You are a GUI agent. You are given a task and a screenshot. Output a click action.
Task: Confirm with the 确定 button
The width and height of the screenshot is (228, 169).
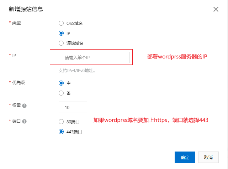(x=185, y=157)
